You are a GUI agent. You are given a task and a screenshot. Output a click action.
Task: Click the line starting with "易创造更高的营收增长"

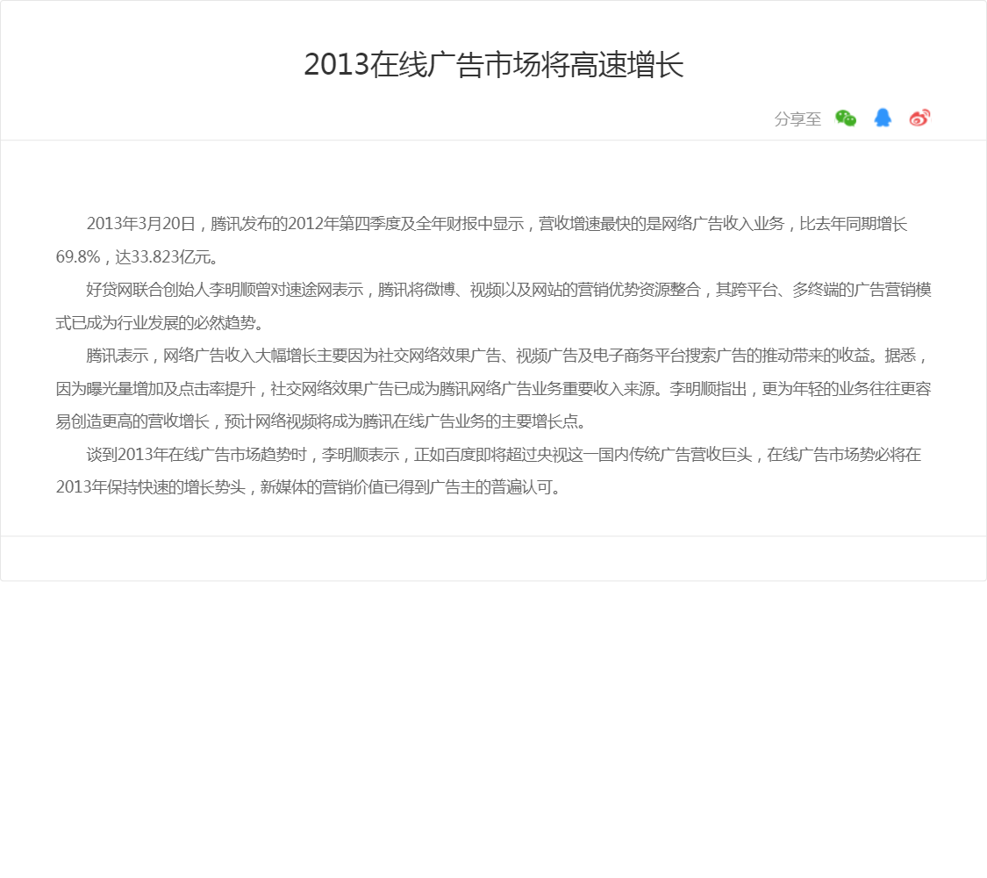tap(320, 421)
